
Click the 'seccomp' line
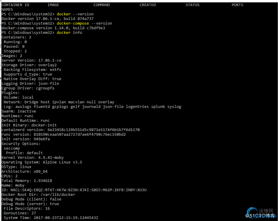[12, 148]
